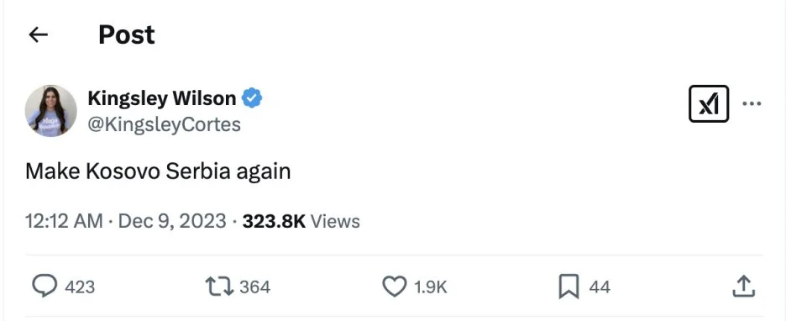The height and width of the screenshot is (321, 786).
Task: Click the 364 reposts count
Action: tap(254, 287)
